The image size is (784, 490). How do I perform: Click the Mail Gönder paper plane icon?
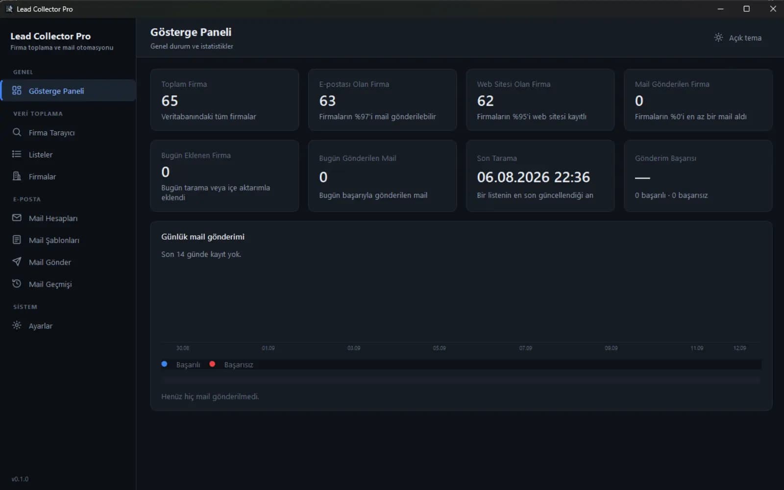pyautogui.click(x=17, y=262)
